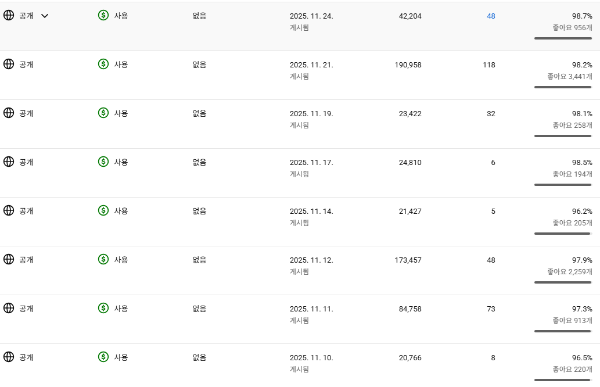Screen dimensions: 600x387
Task: Click the like ratio bar for the 98.7% video
Action: 563,38
